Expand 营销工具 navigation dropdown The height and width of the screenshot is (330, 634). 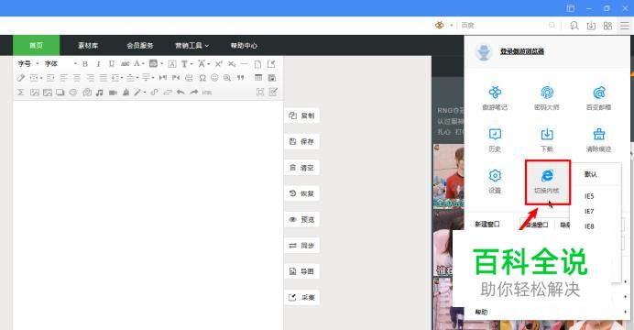coord(191,45)
